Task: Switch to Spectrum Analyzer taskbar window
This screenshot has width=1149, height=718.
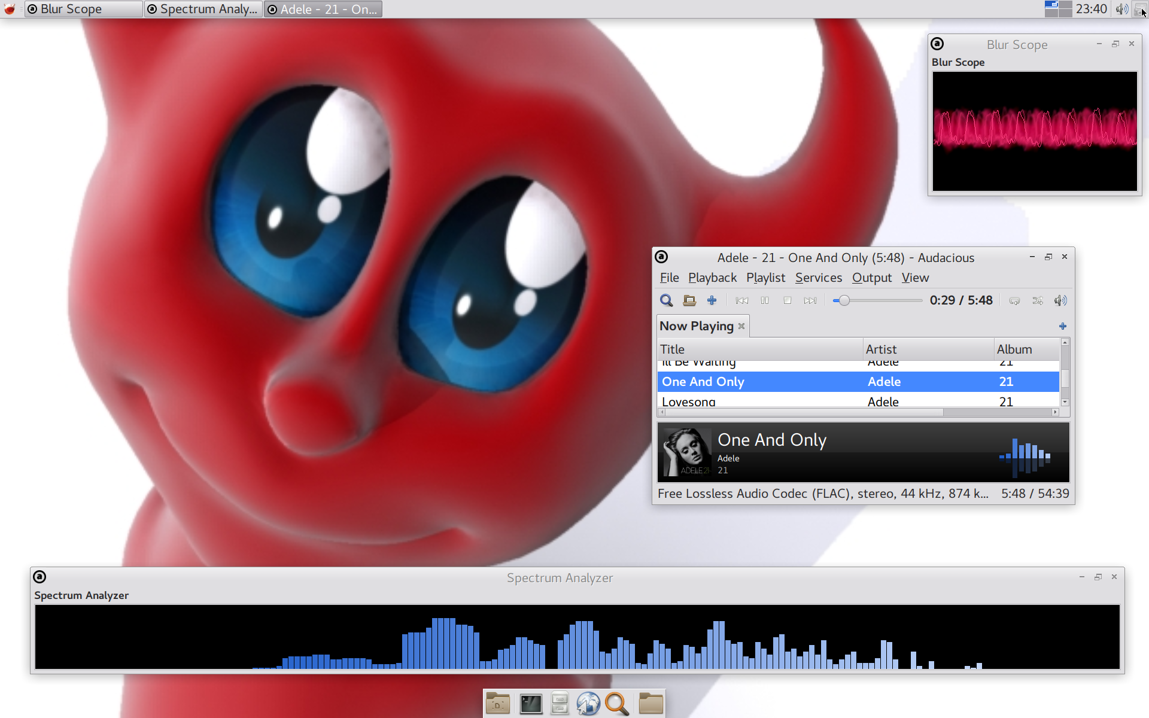Action: [x=203, y=9]
